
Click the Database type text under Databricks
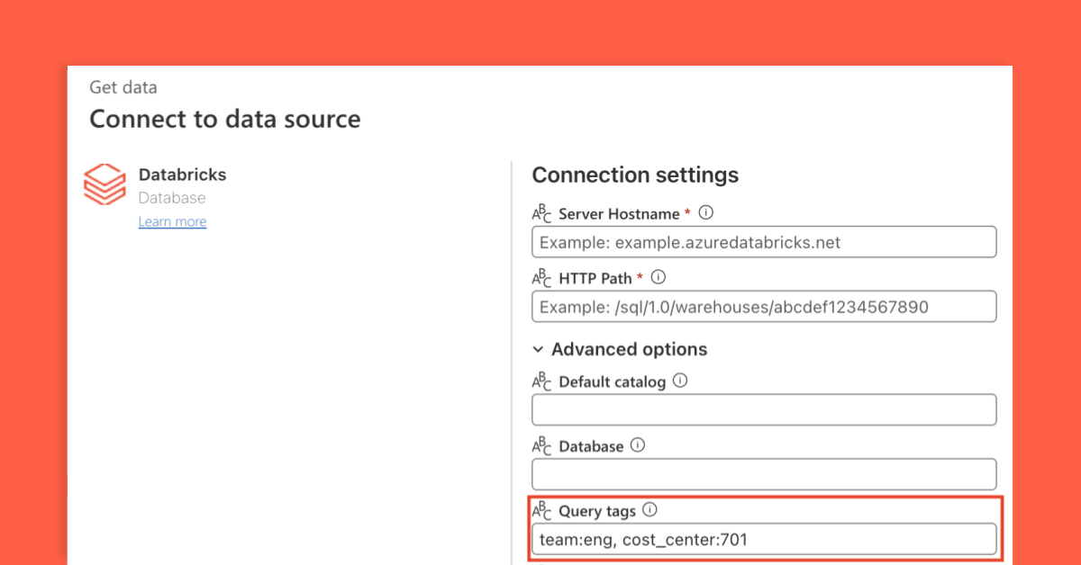(x=172, y=198)
